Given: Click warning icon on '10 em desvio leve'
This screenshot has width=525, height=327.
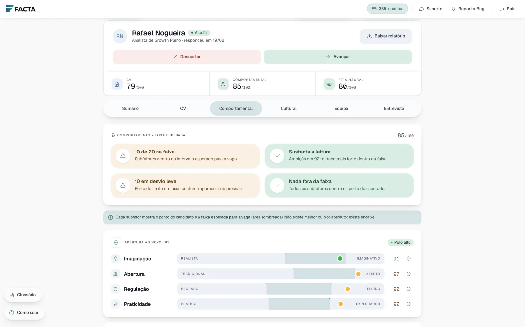Looking at the screenshot, I should [123, 185].
